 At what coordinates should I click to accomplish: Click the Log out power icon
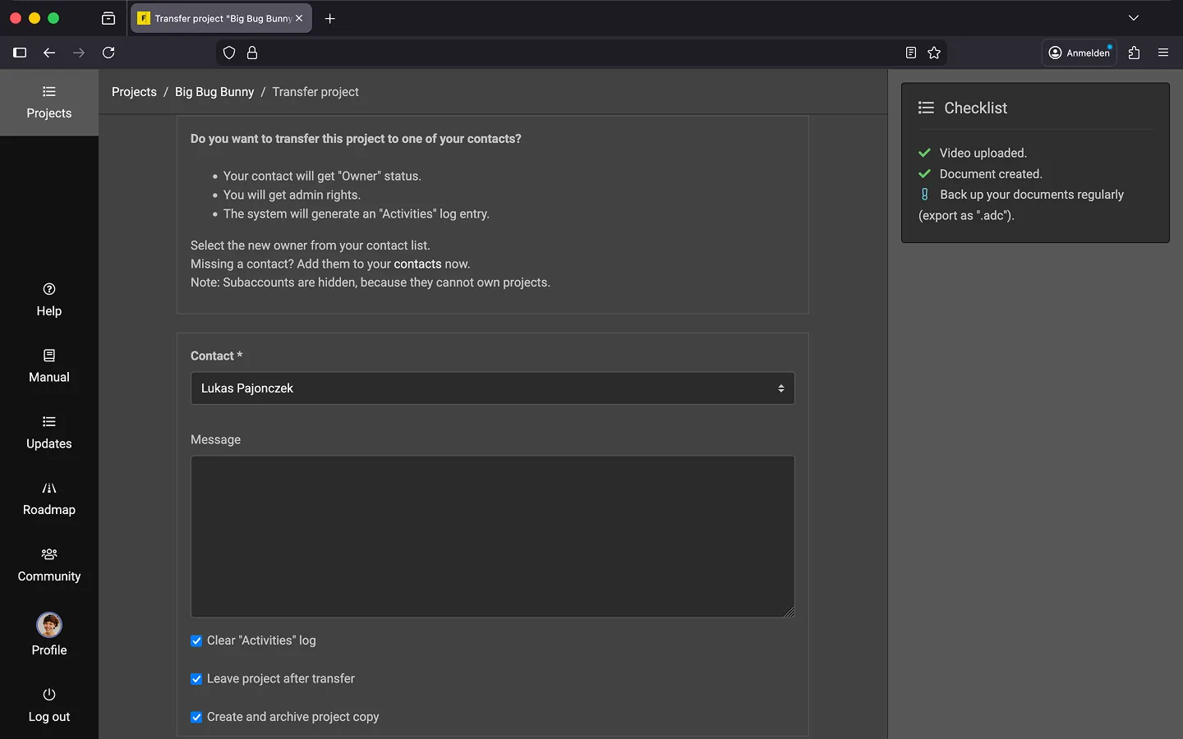point(49,695)
